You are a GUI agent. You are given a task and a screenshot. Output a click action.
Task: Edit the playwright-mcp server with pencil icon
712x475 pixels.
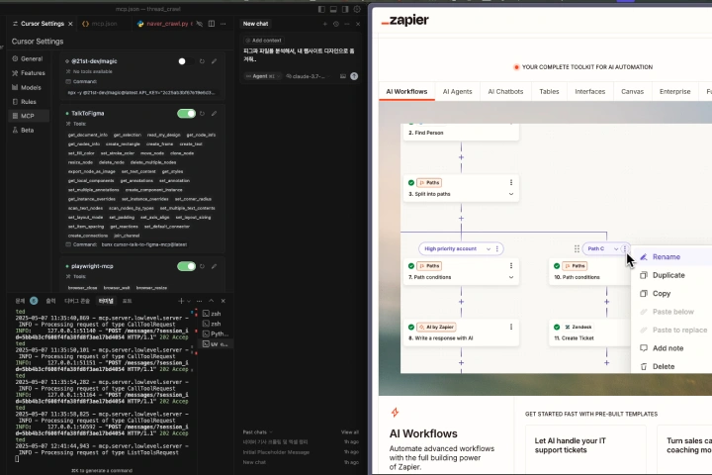(214, 266)
